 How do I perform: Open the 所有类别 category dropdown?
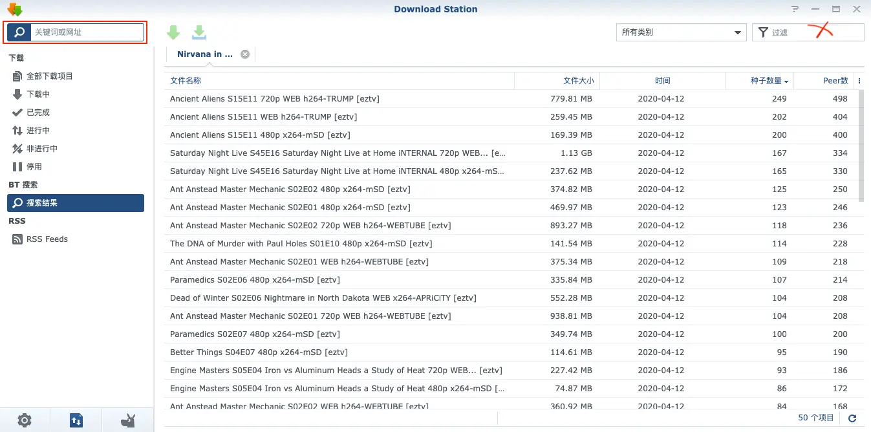(682, 32)
